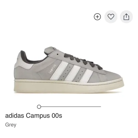Click the rear white stripe near CAMPUS

point(59,70)
